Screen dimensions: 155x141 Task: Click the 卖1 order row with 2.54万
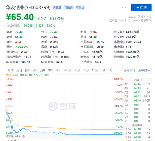137,101
